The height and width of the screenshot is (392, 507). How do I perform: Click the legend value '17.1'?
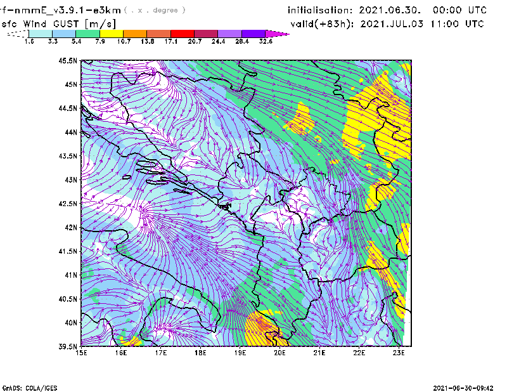(171, 41)
